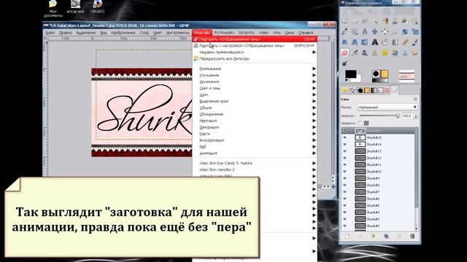Adjust the layer opacity slider
The width and height of the screenshot is (467, 262).
pos(379,116)
